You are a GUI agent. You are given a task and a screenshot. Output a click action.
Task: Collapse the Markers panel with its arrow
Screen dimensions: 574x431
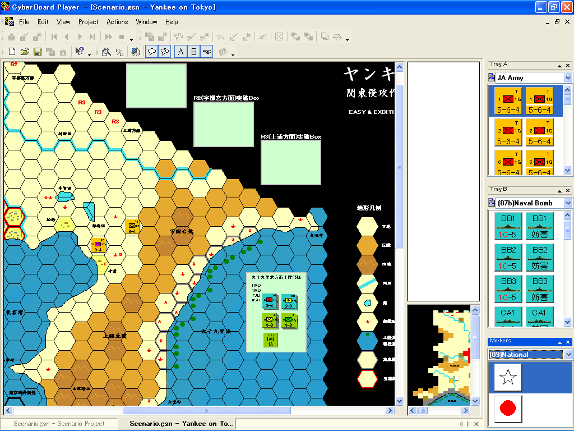coord(559,342)
